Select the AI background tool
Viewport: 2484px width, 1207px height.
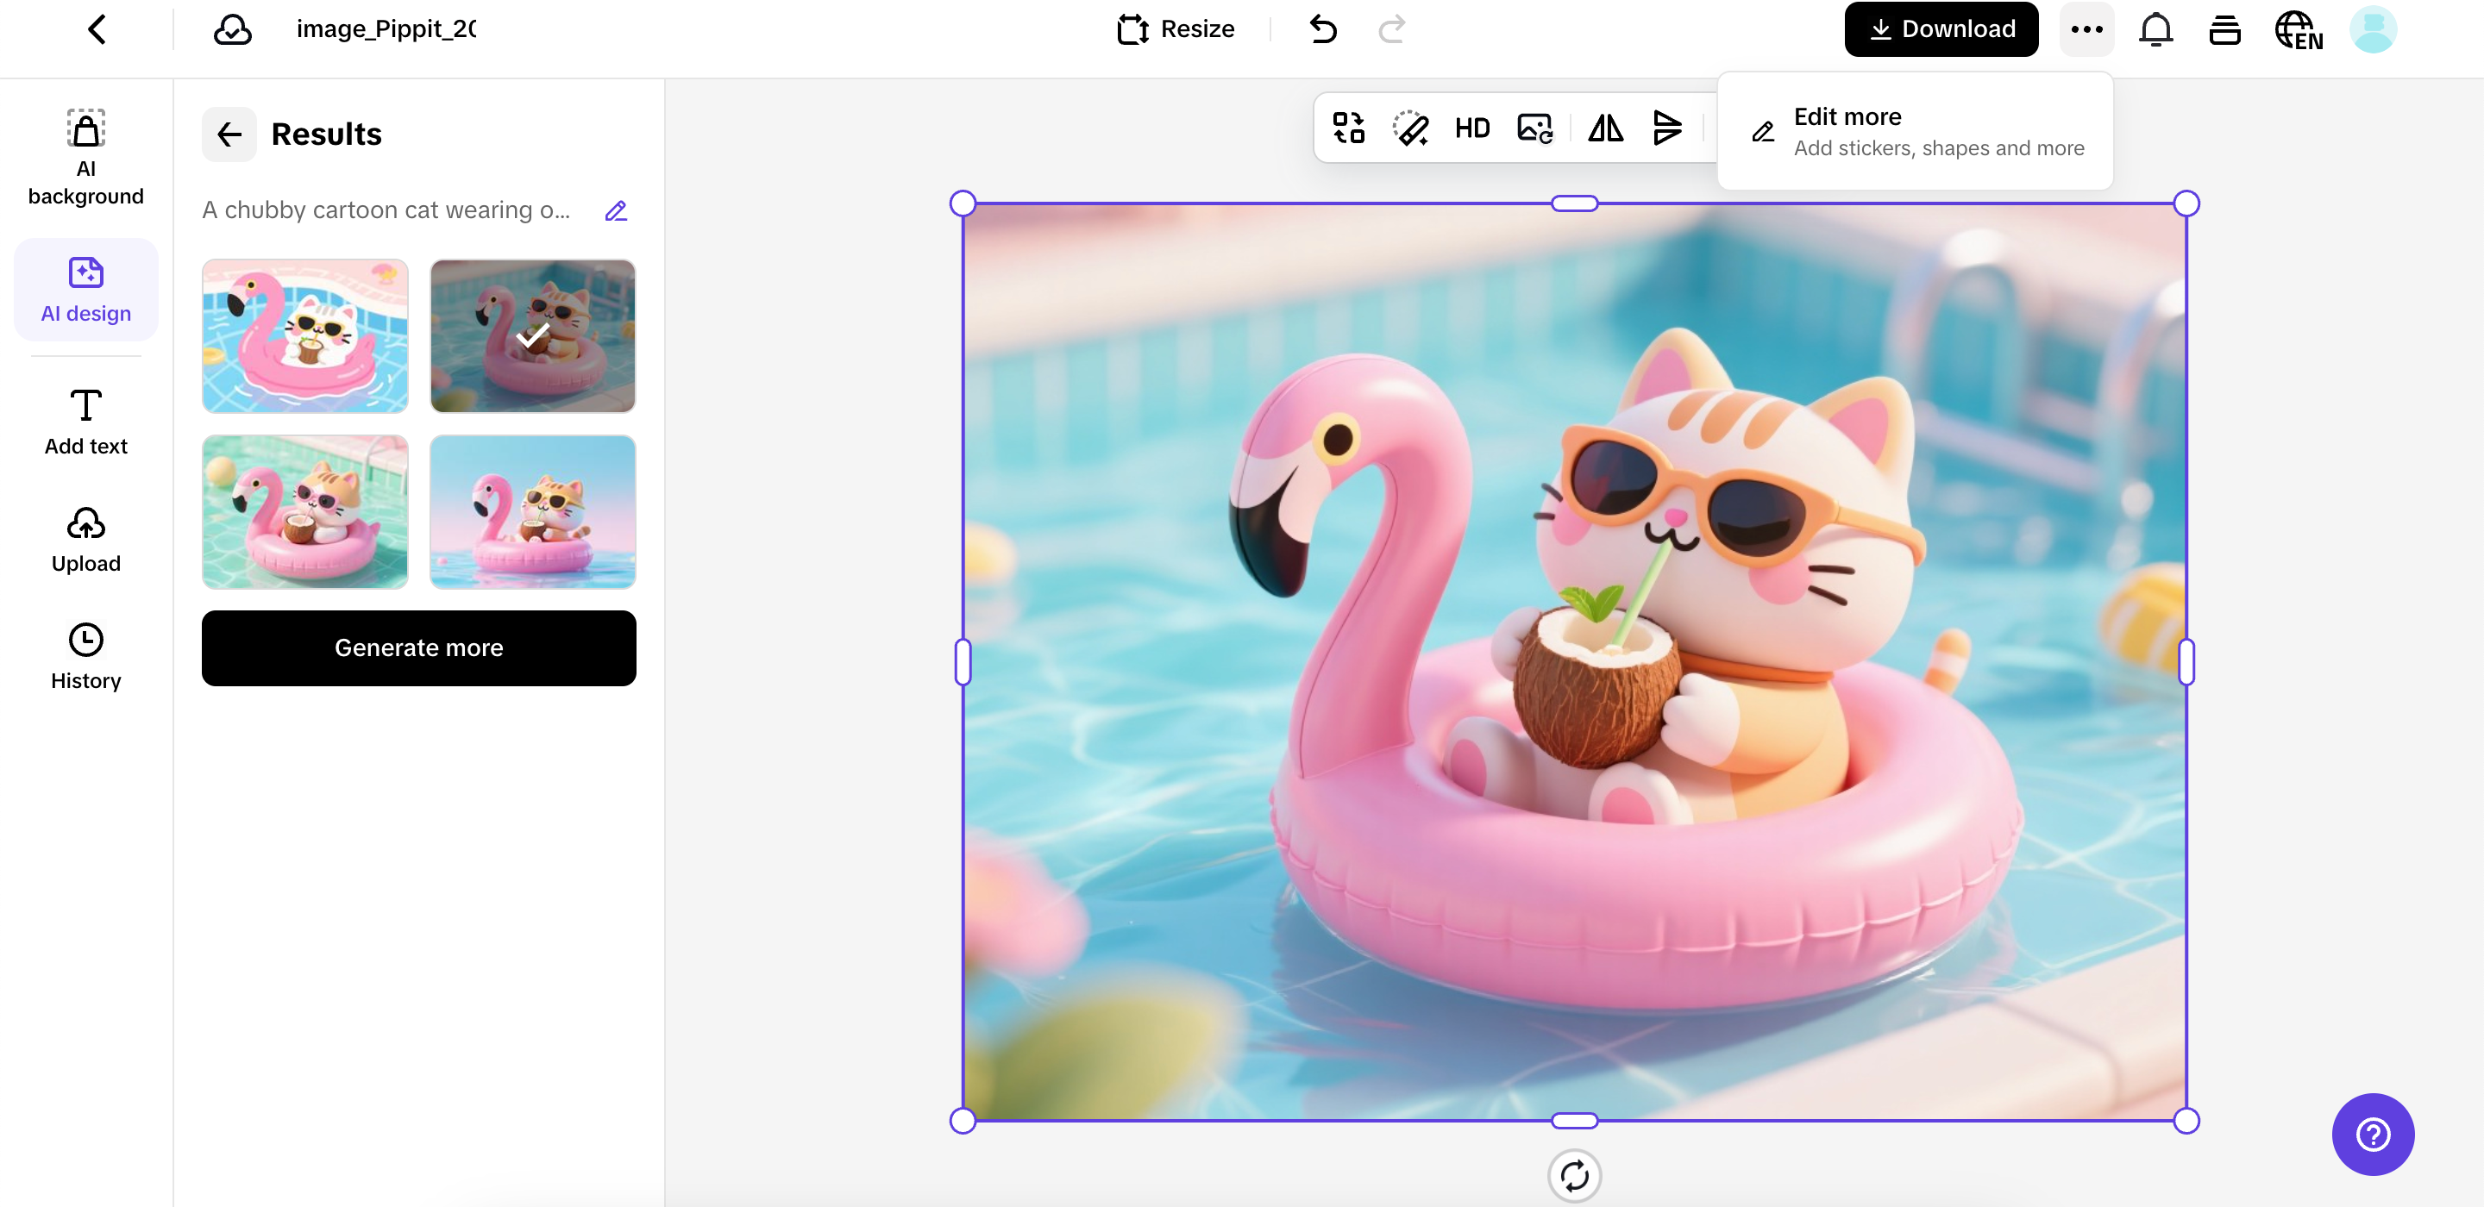[85, 154]
